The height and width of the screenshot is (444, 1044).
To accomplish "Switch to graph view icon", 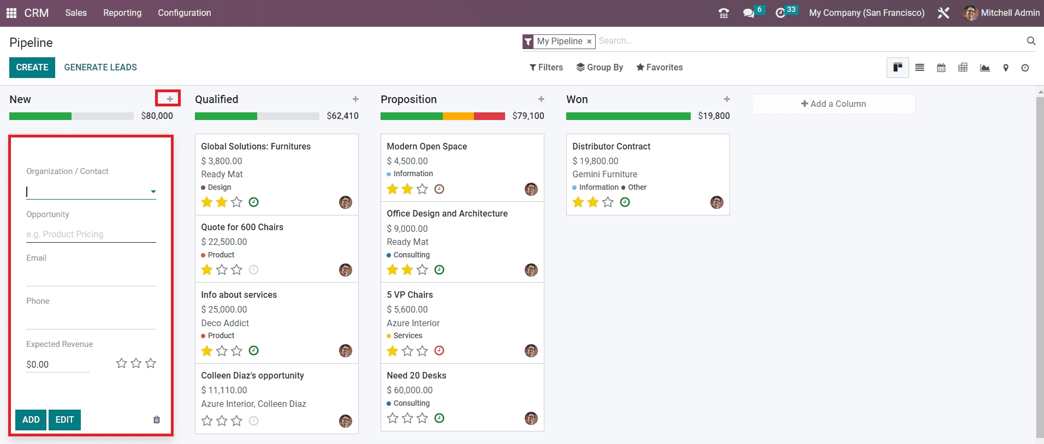I will pos(984,68).
